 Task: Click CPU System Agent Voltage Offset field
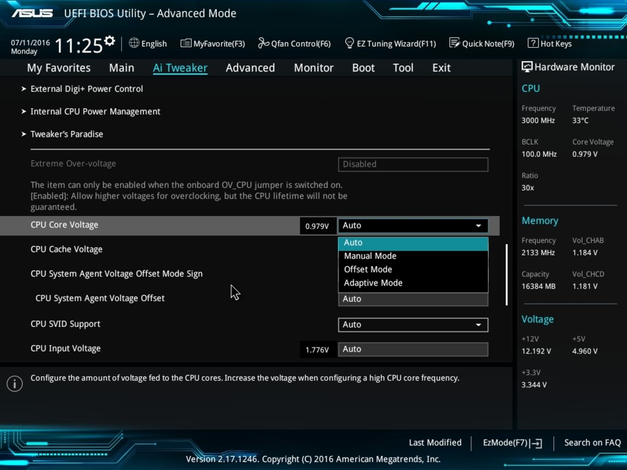(413, 299)
